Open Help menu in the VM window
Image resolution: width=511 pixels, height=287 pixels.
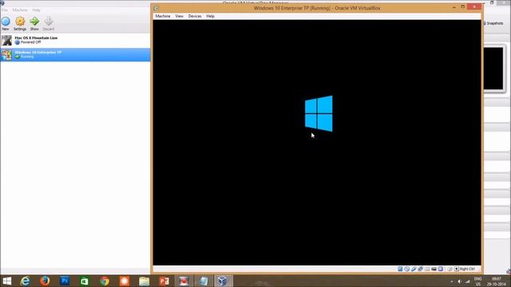211,16
